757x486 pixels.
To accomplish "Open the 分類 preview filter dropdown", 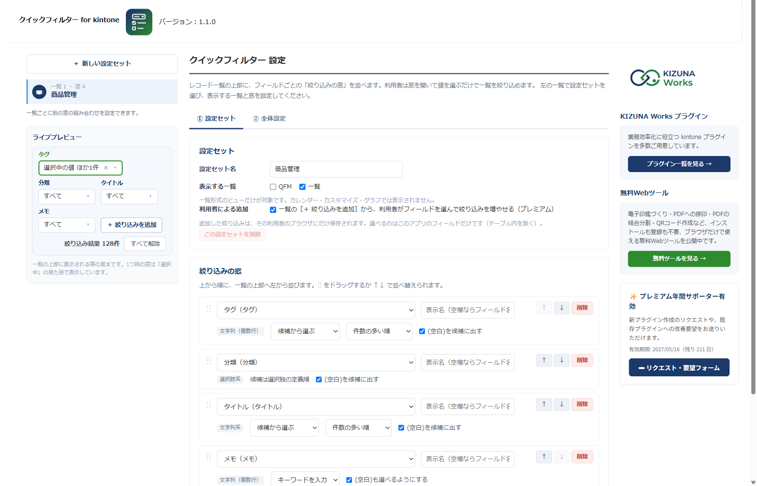I will point(67,196).
